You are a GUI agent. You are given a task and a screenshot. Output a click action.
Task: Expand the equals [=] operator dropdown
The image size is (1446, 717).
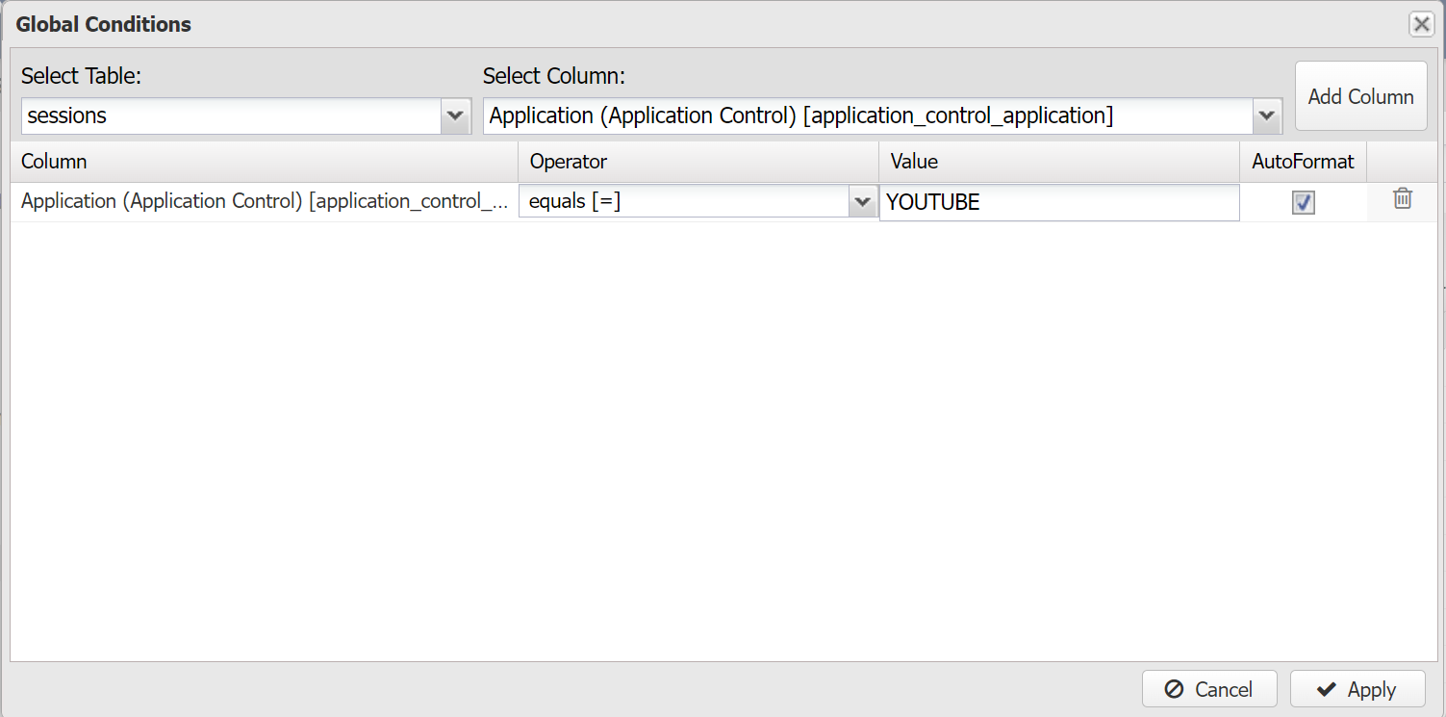point(861,202)
